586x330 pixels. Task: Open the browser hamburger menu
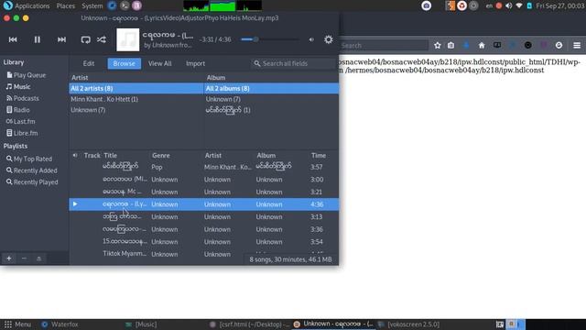coord(577,45)
